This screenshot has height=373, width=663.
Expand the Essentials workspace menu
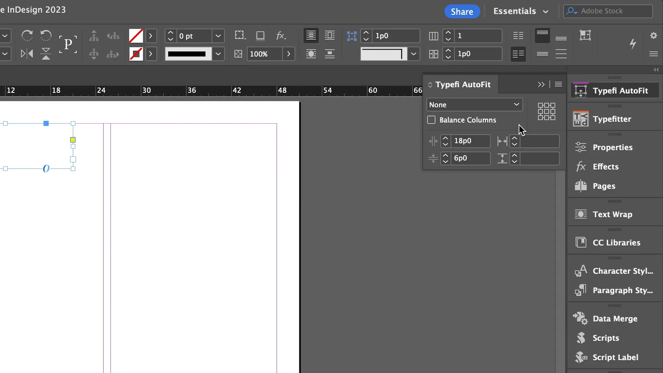pyautogui.click(x=520, y=11)
